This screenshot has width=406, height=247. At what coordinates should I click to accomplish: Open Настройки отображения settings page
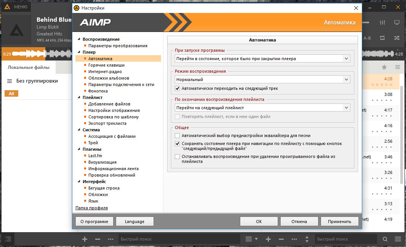[x=114, y=110]
